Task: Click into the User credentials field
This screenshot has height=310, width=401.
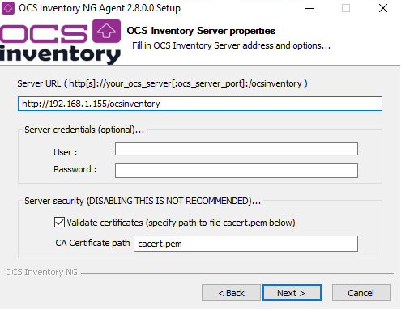Action: [237, 149]
